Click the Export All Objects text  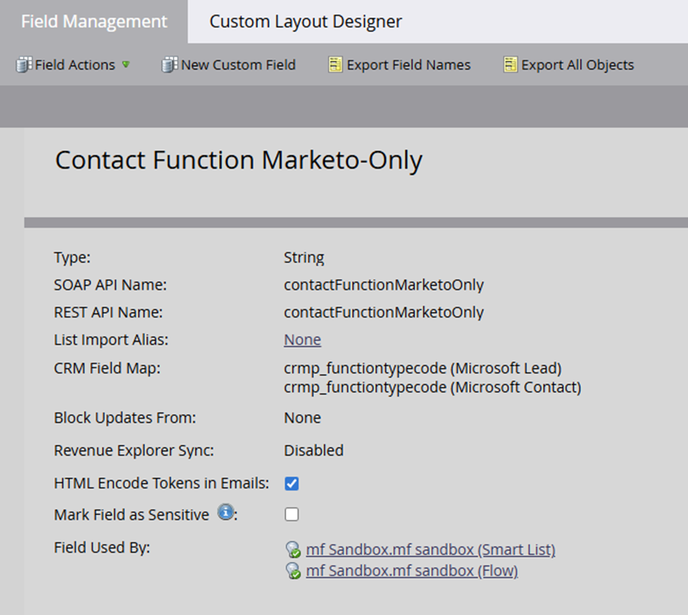click(x=577, y=65)
